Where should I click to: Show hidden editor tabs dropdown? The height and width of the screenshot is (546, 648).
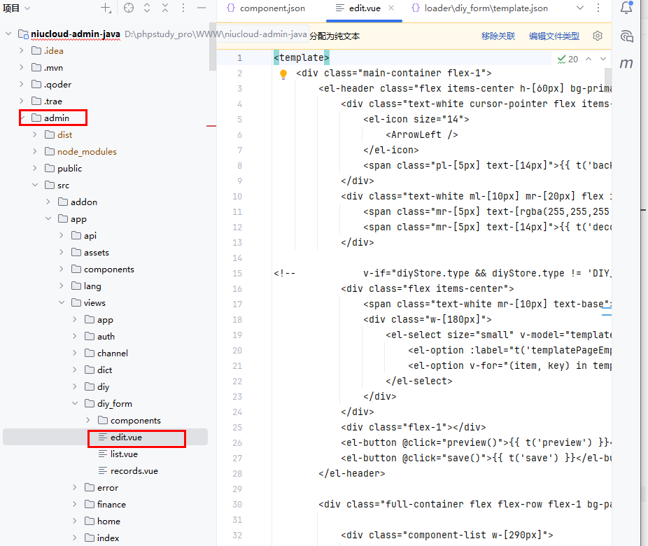click(x=580, y=8)
